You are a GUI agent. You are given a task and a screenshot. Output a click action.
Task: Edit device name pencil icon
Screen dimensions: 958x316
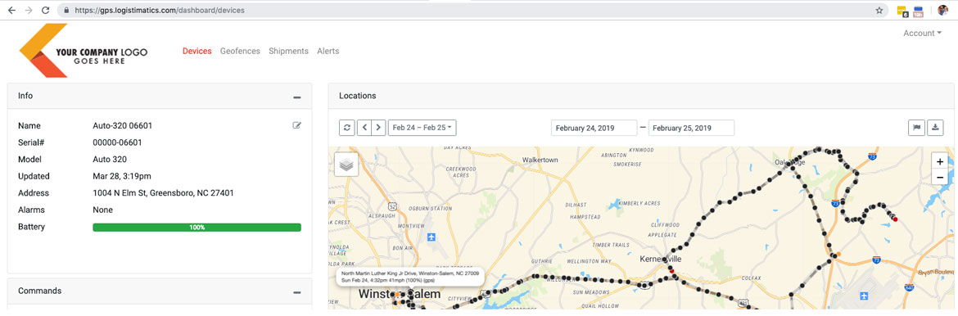[297, 126]
